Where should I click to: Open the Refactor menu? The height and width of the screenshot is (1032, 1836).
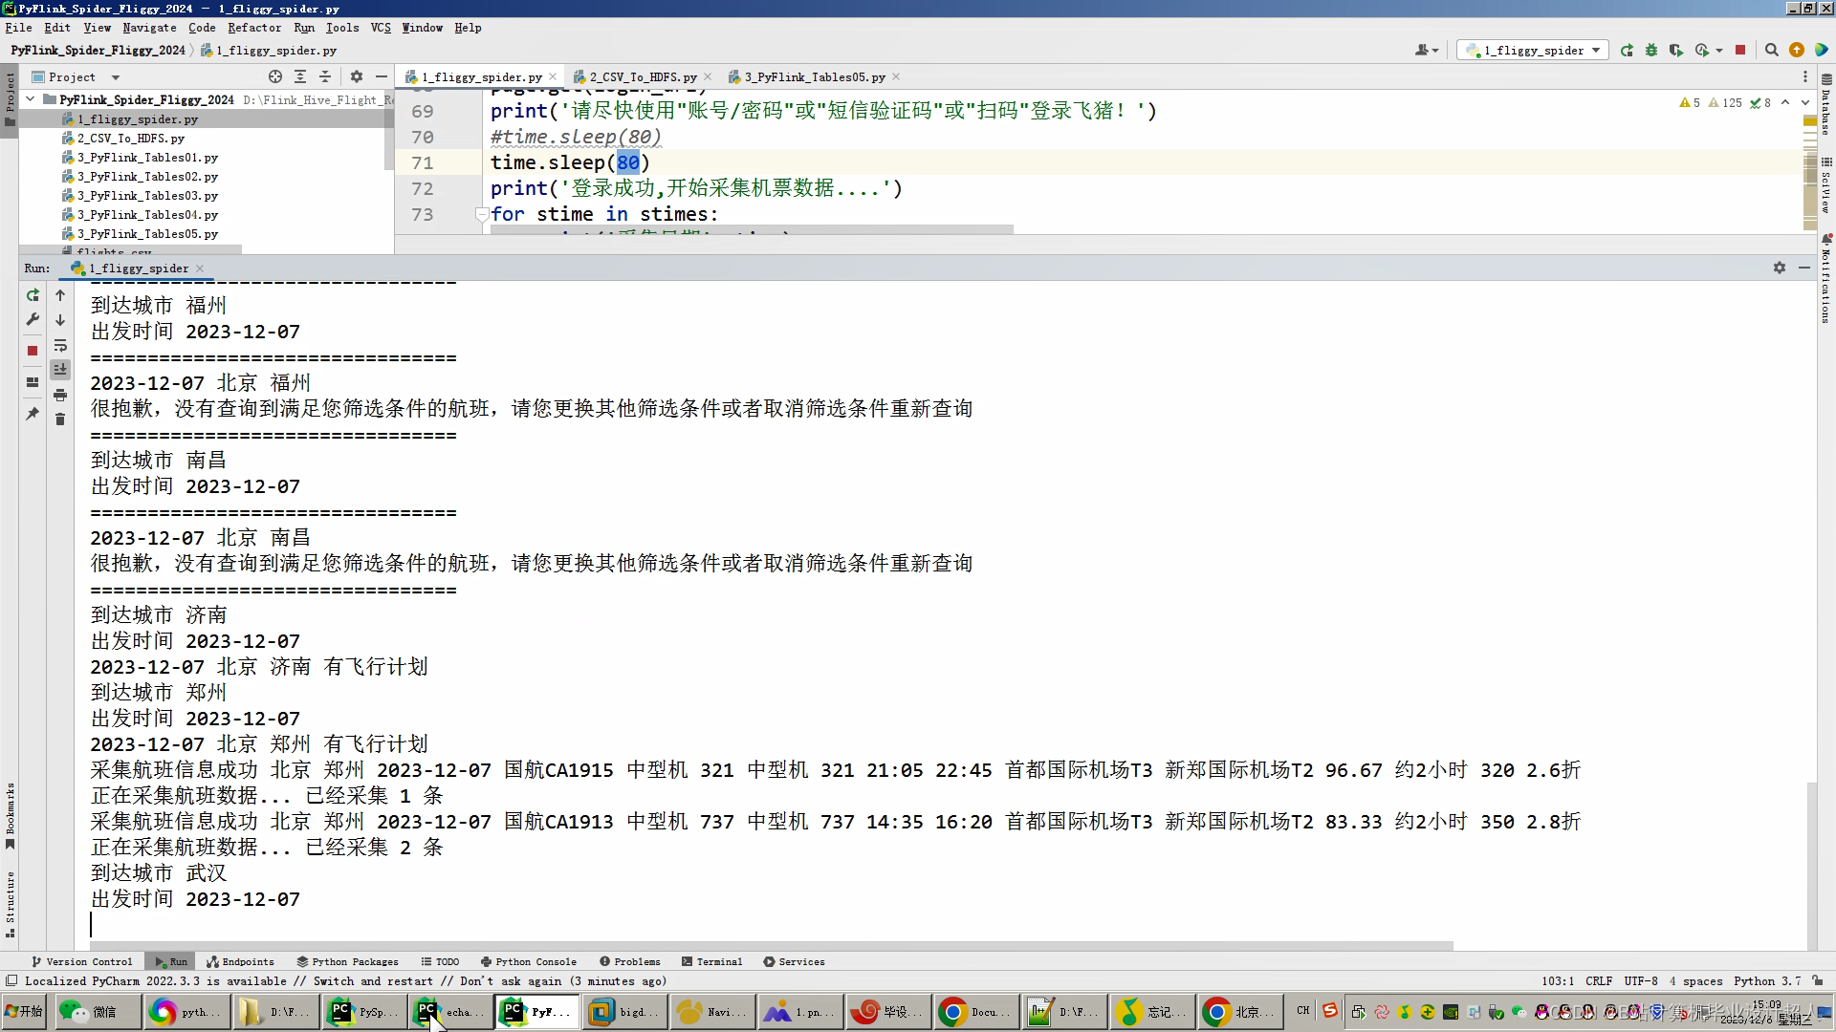(253, 28)
